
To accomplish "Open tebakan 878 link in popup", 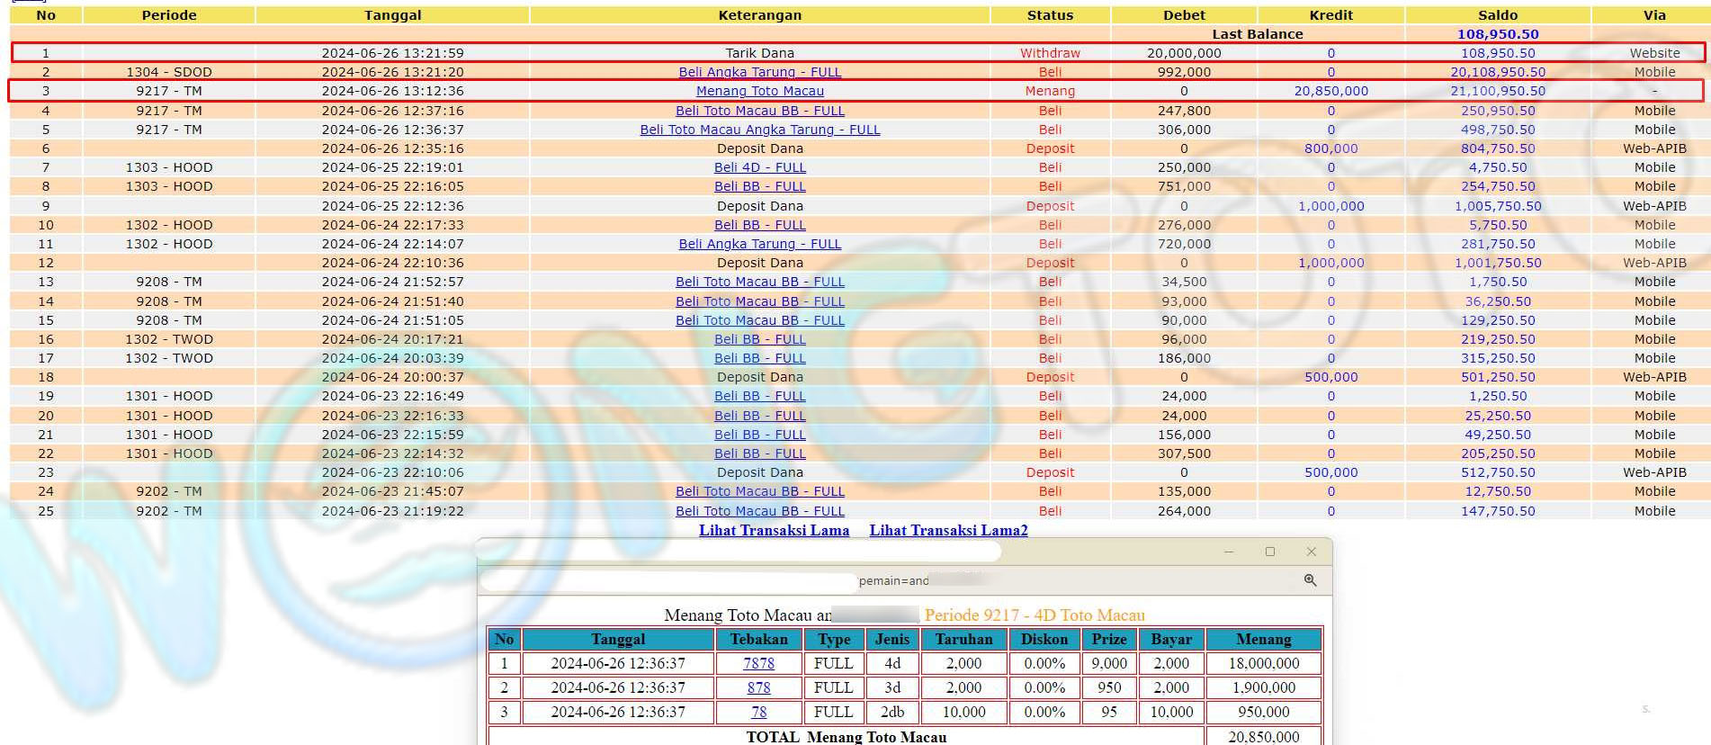I will click(758, 687).
